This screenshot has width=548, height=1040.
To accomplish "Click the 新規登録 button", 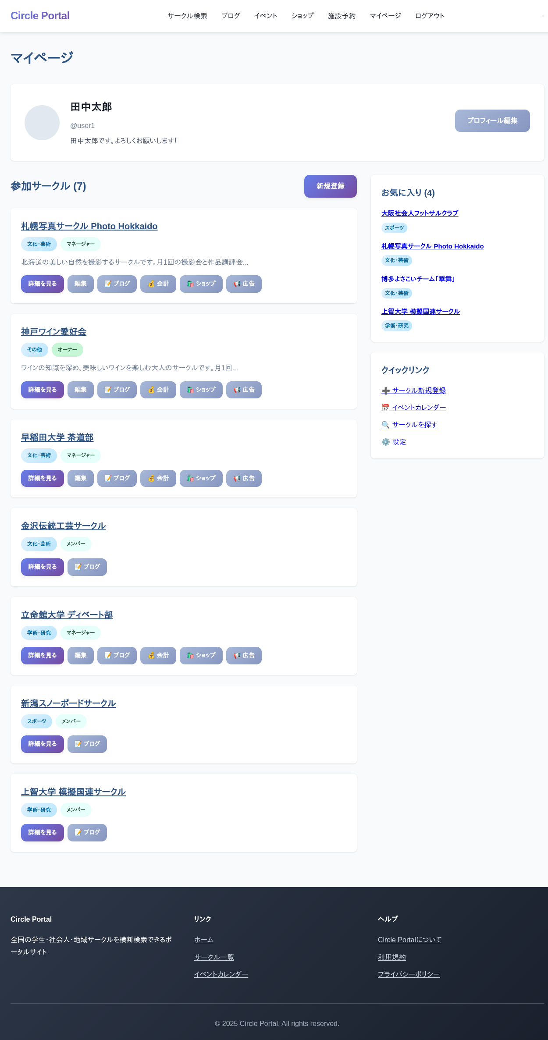I will click(331, 186).
